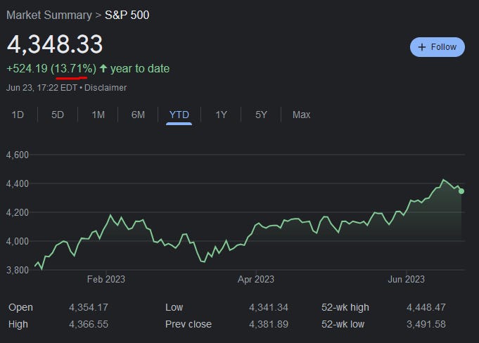Switch to the 1Y time range tab
479x343 pixels.
(x=221, y=115)
